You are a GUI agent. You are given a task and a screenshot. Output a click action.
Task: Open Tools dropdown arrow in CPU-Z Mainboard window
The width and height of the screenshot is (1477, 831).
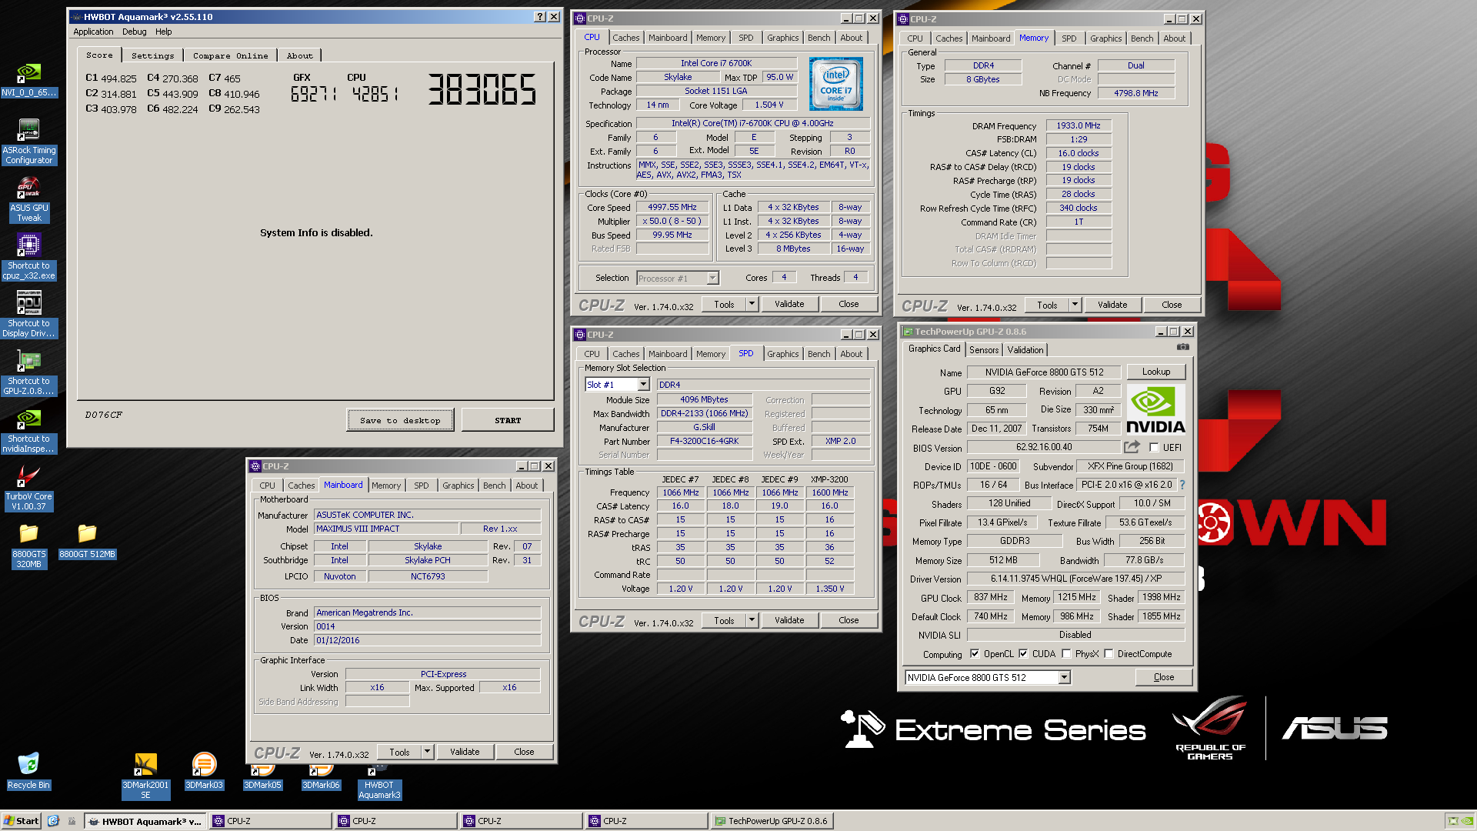click(x=428, y=752)
